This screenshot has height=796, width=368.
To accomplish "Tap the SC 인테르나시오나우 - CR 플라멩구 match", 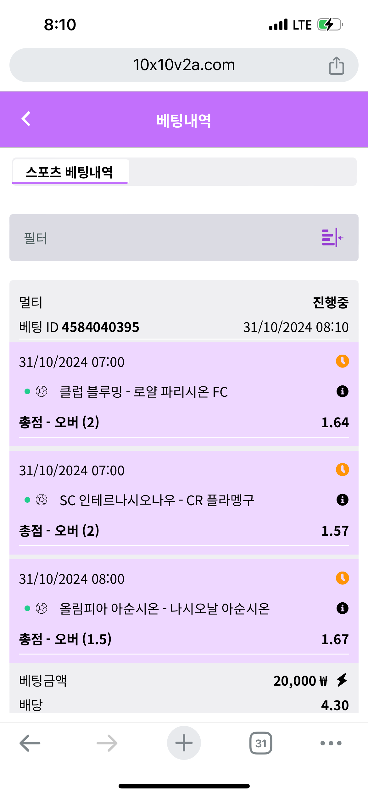I will point(157,500).
